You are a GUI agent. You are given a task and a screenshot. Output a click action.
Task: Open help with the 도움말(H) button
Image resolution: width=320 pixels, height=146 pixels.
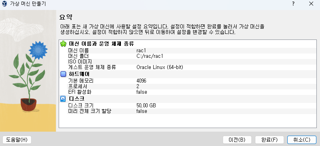click(x=17, y=140)
